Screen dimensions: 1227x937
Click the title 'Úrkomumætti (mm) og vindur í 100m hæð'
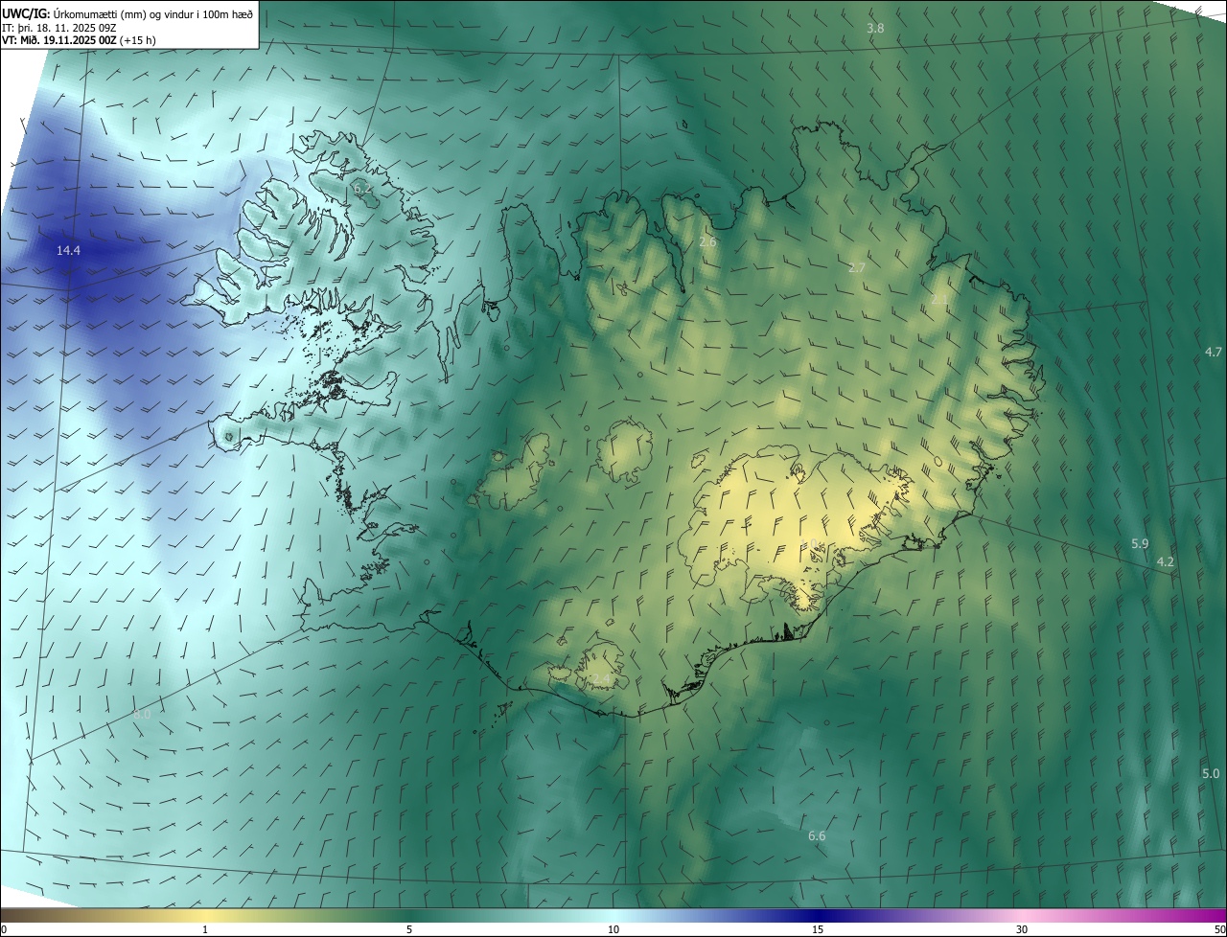[x=153, y=13]
